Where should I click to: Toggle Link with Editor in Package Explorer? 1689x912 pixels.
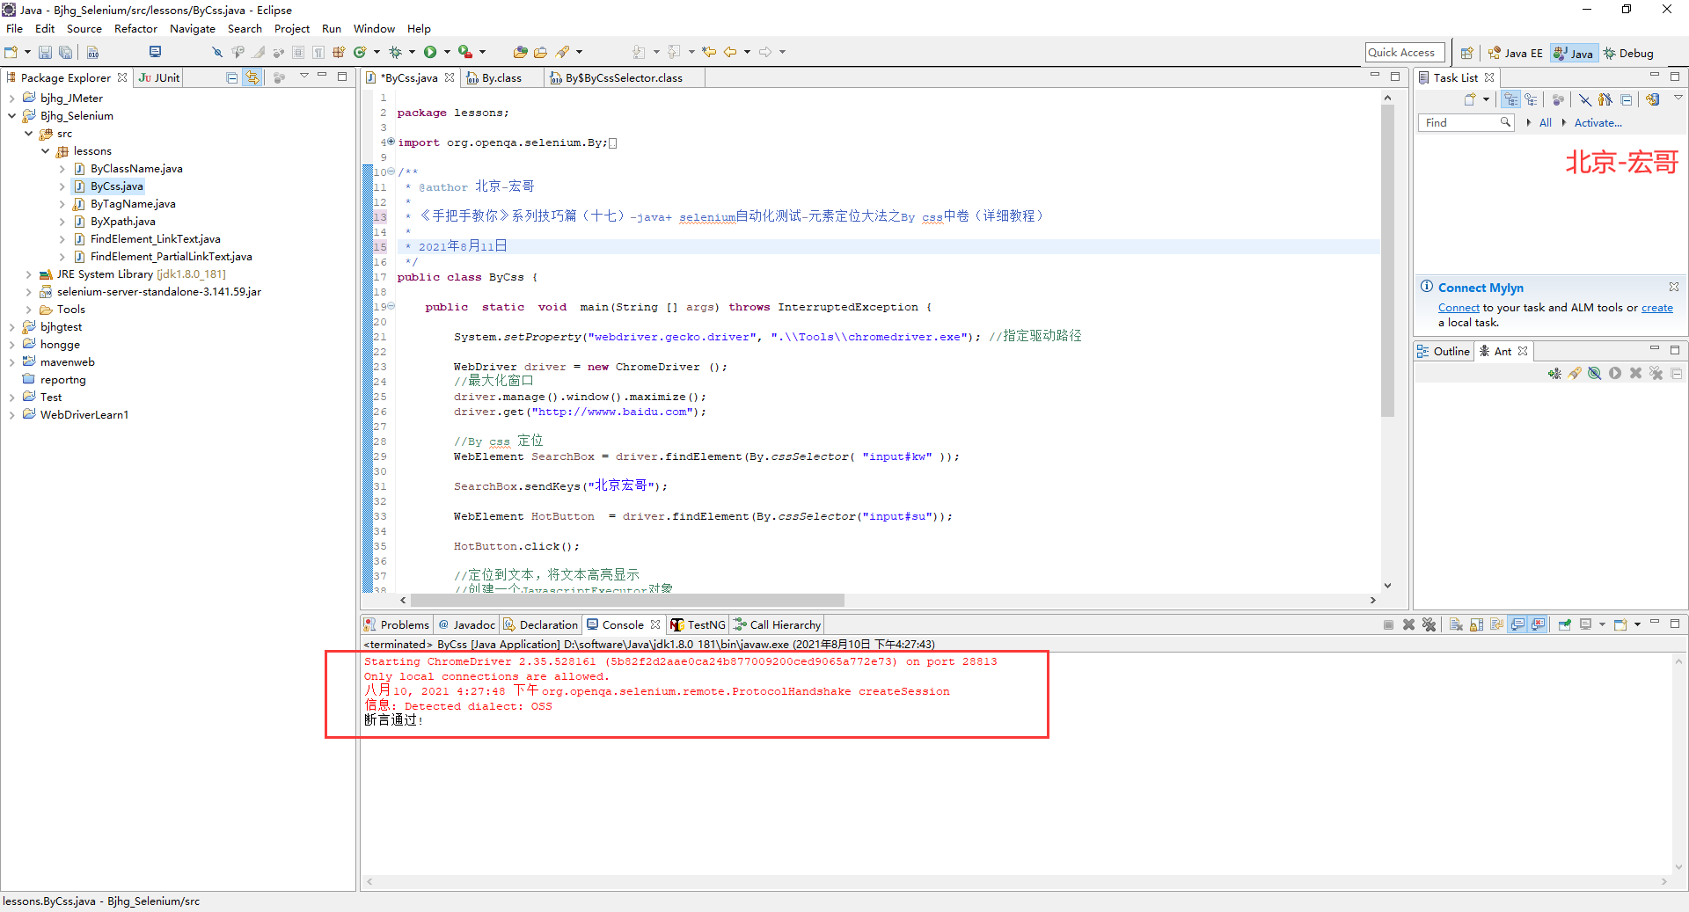pos(253,78)
